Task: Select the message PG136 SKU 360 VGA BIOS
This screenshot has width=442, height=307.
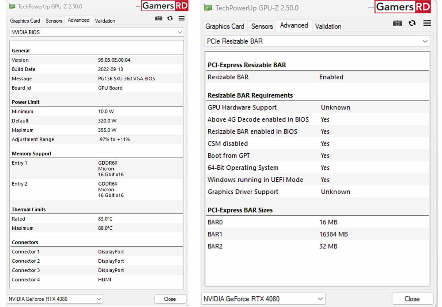Action: point(127,79)
